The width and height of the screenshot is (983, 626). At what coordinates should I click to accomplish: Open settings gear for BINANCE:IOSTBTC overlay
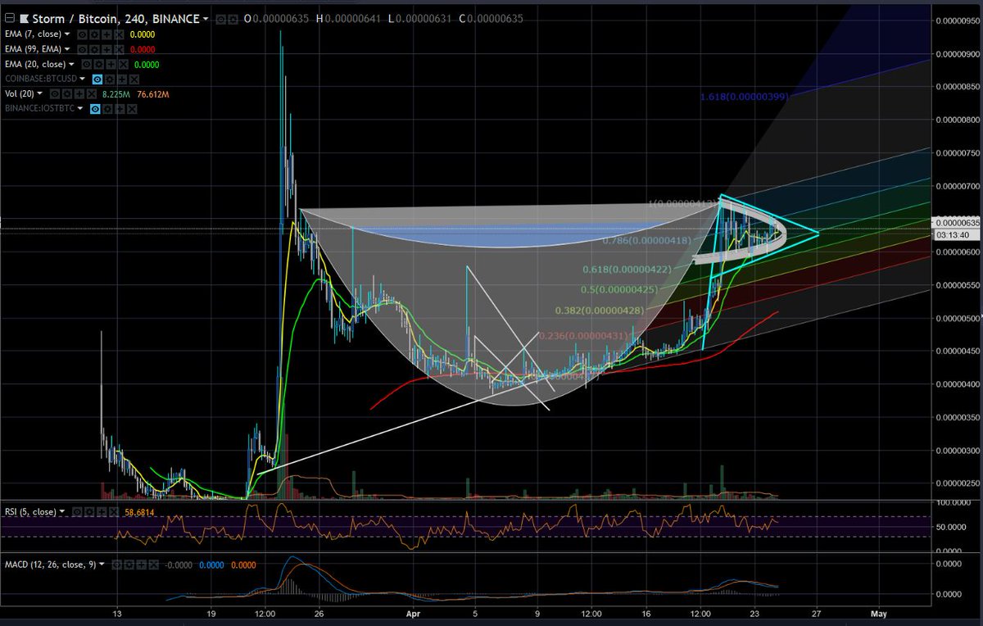tap(107, 108)
